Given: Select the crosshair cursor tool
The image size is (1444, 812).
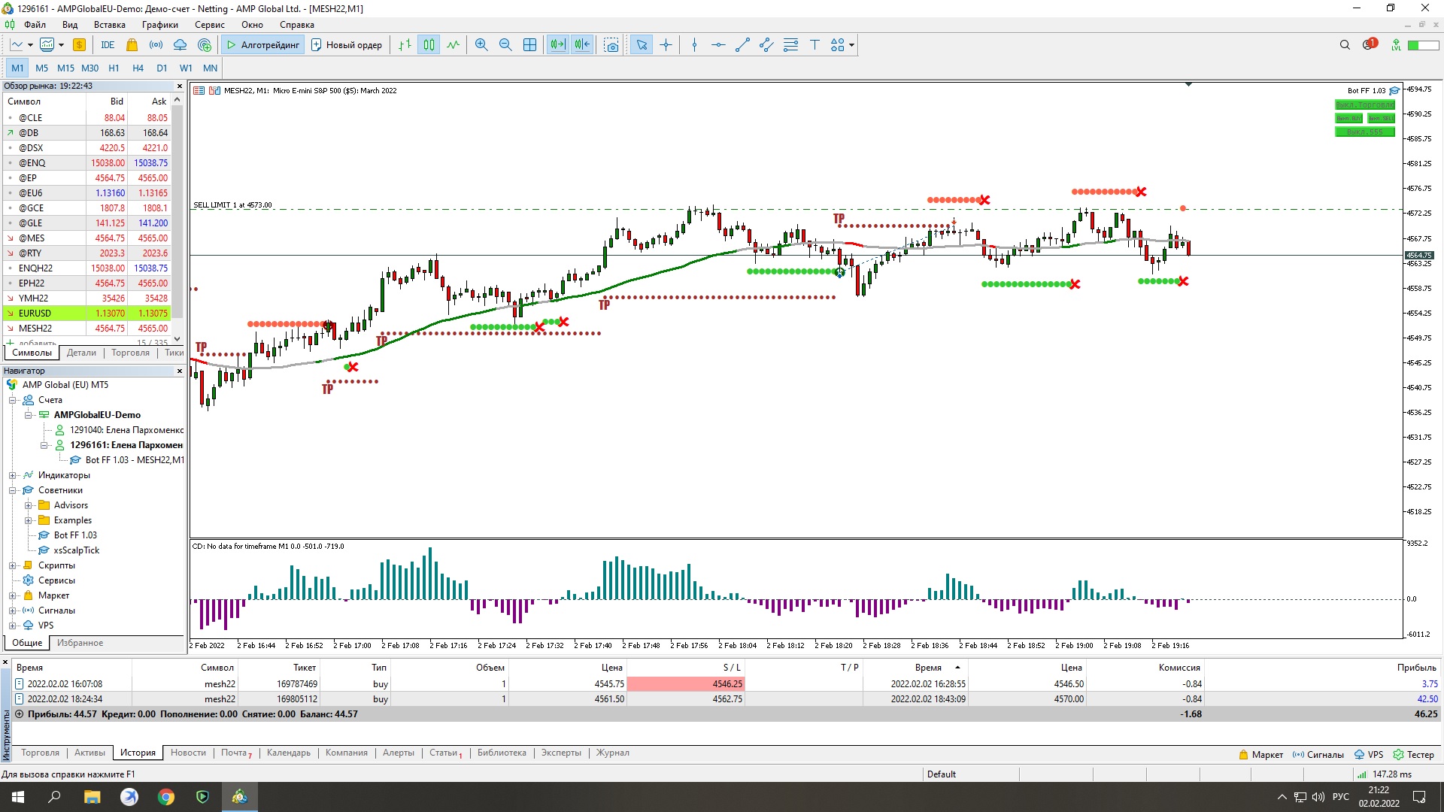Looking at the screenshot, I should pyautogui.click(x=666, y=45).
